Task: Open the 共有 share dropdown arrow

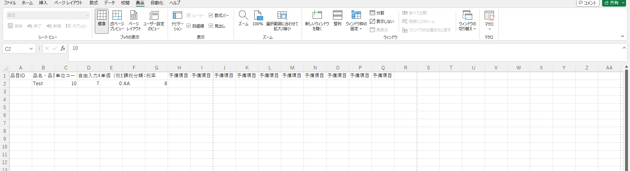Action: click(623, 3)
